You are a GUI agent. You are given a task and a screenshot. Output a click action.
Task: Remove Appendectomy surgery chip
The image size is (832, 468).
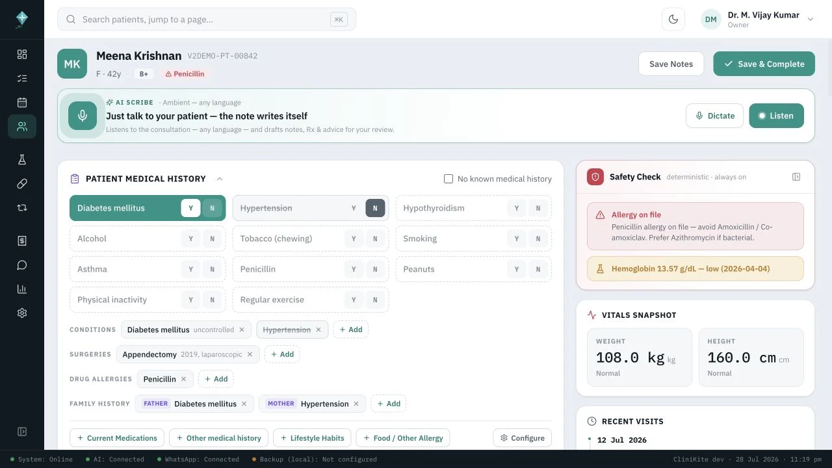pyautogui.click(x=250, y=354)
